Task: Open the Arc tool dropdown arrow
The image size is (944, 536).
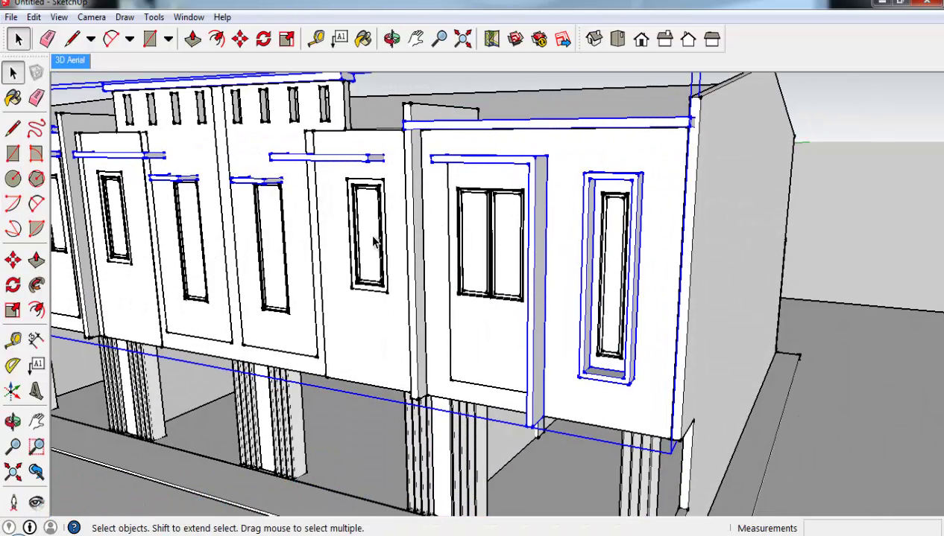Action: (x=128, y=39)
